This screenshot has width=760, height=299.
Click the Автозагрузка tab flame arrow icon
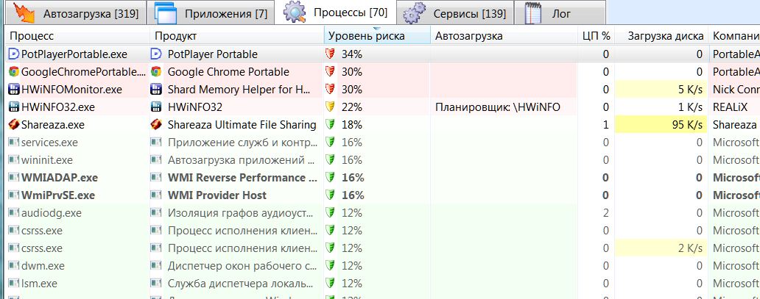[x=24, y=12]
